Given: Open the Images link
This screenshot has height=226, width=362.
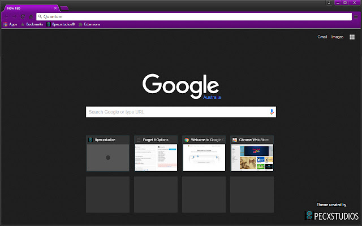Looking at the screenshot, I should (337, 37).
